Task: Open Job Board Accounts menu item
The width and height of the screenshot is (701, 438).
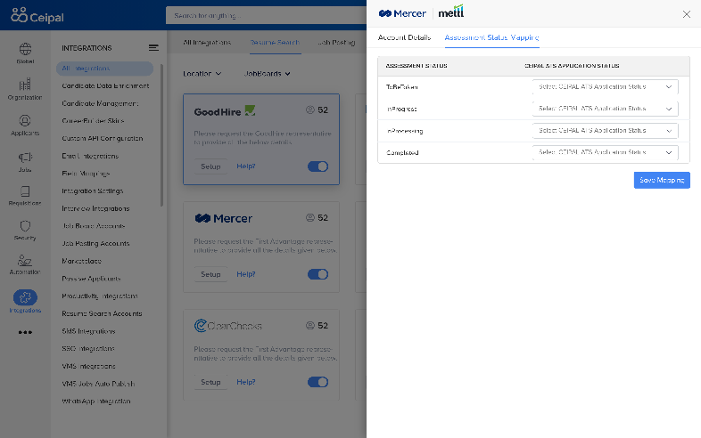Action: (94, 226)
